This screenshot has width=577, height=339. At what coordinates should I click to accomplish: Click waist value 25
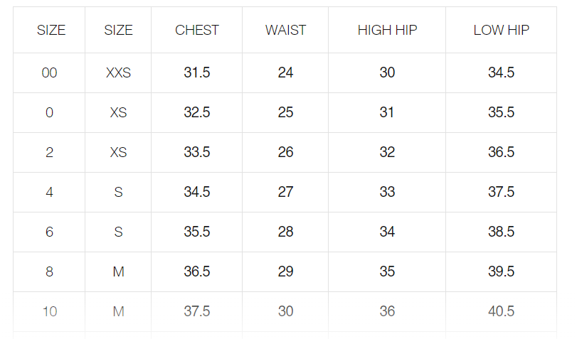pos(285,112)
